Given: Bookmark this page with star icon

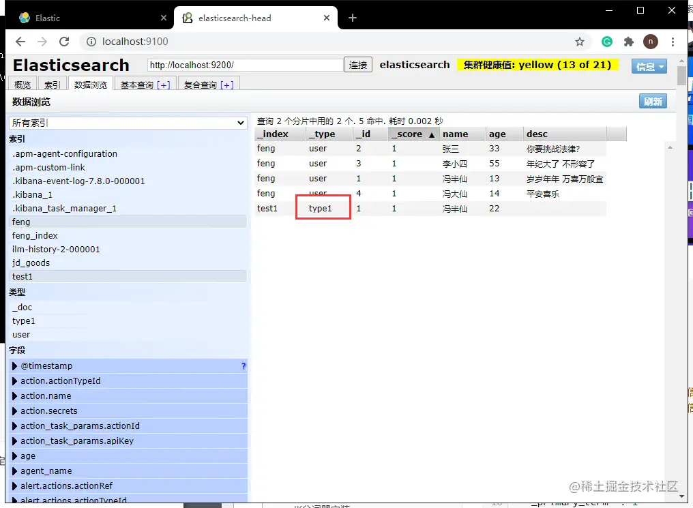Looking at the screenshot, I should coord(579,42).
